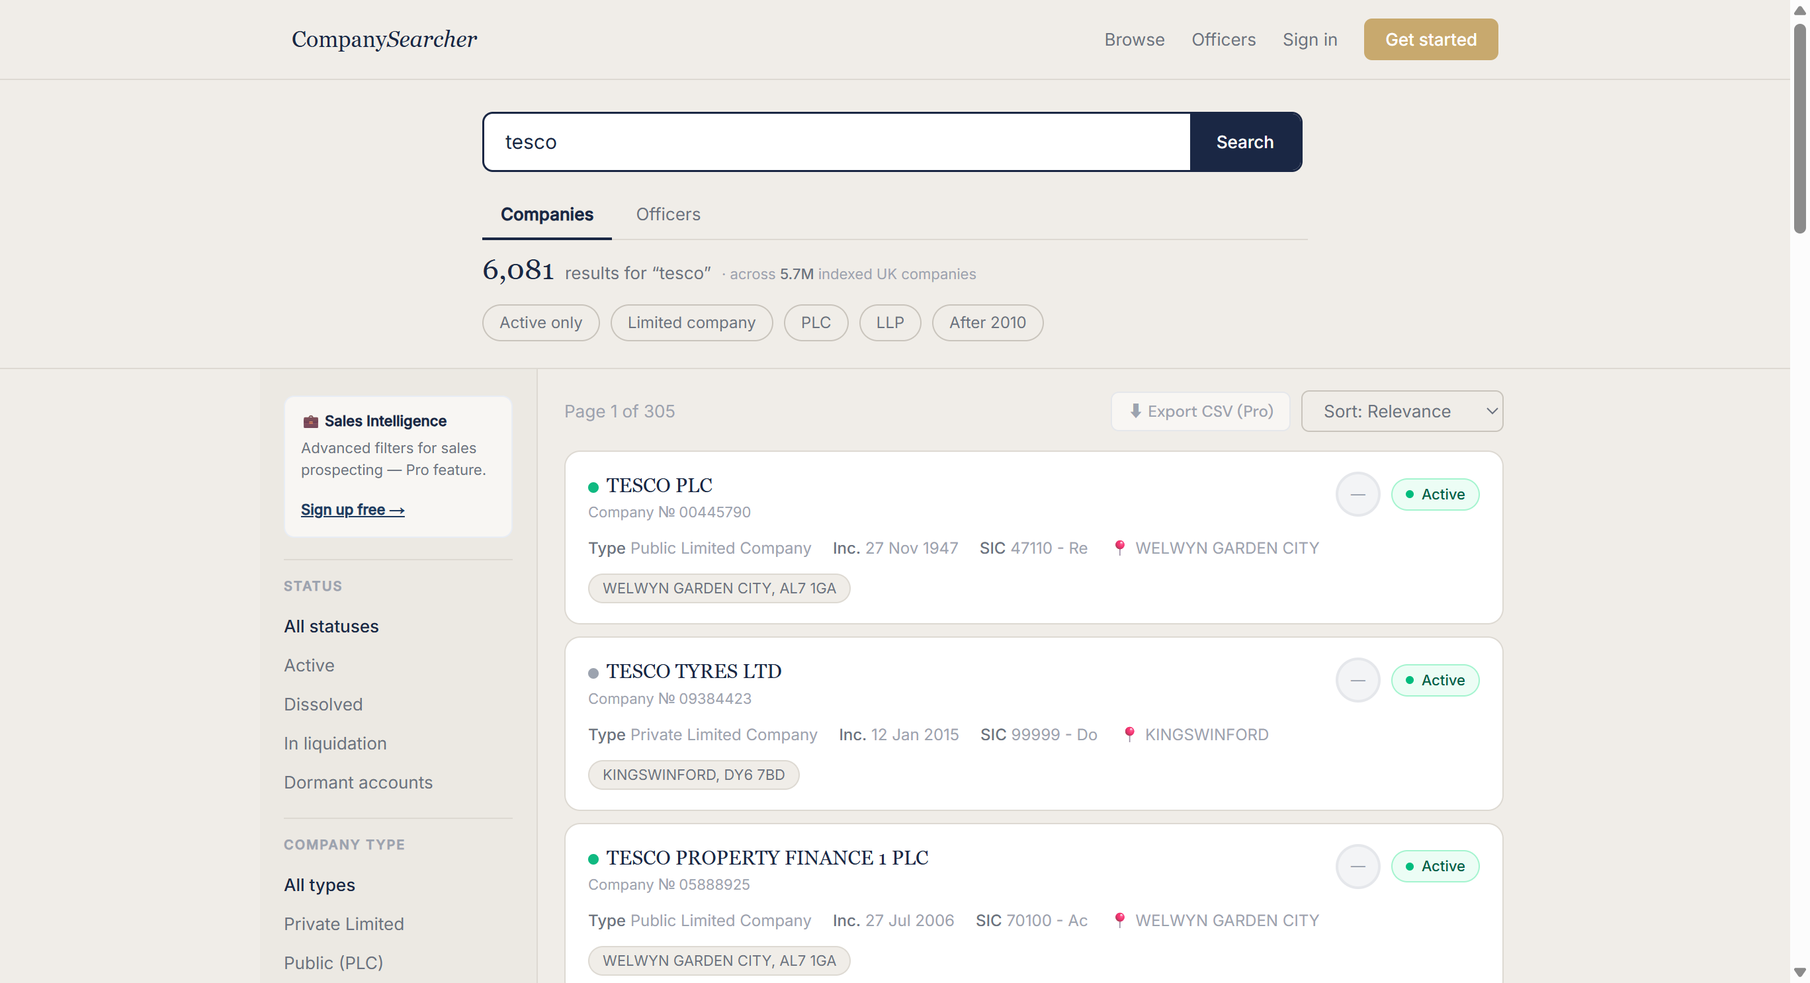The height and width of the screenshot is (983, 1810).
Task: Click the location pin beside WELWYN GARDEN CITY on TESCO PLC
Action: (1119, 547)
